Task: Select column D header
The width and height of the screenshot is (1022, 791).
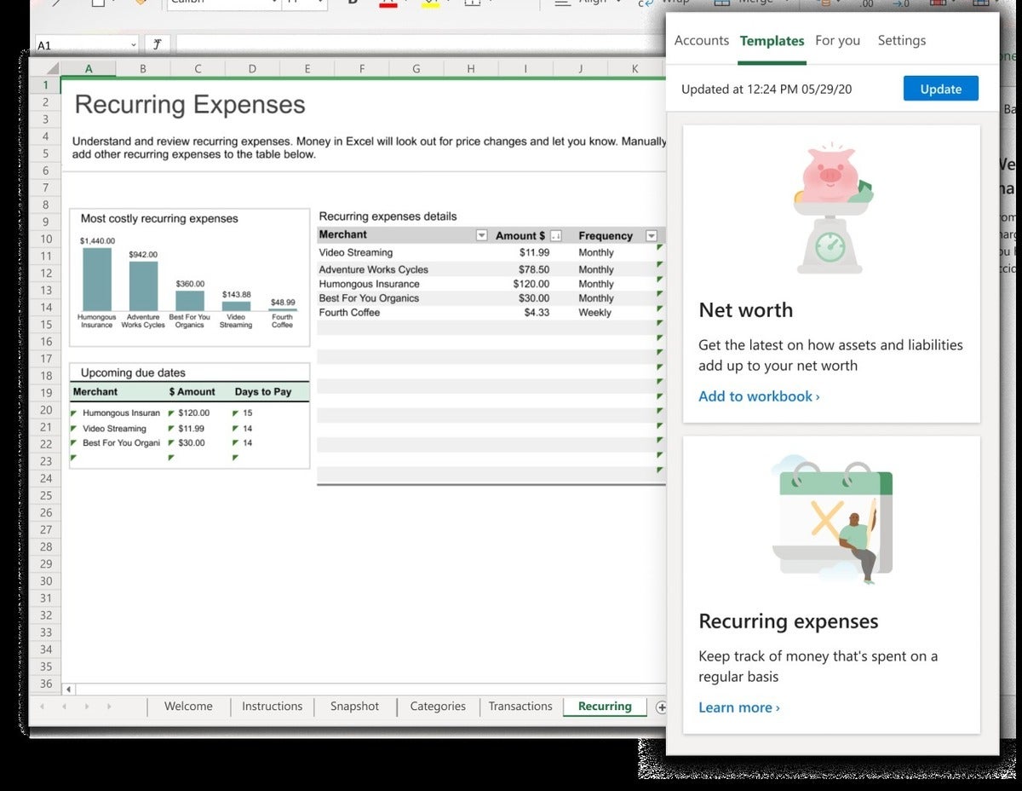Action: tap(252, 69)
